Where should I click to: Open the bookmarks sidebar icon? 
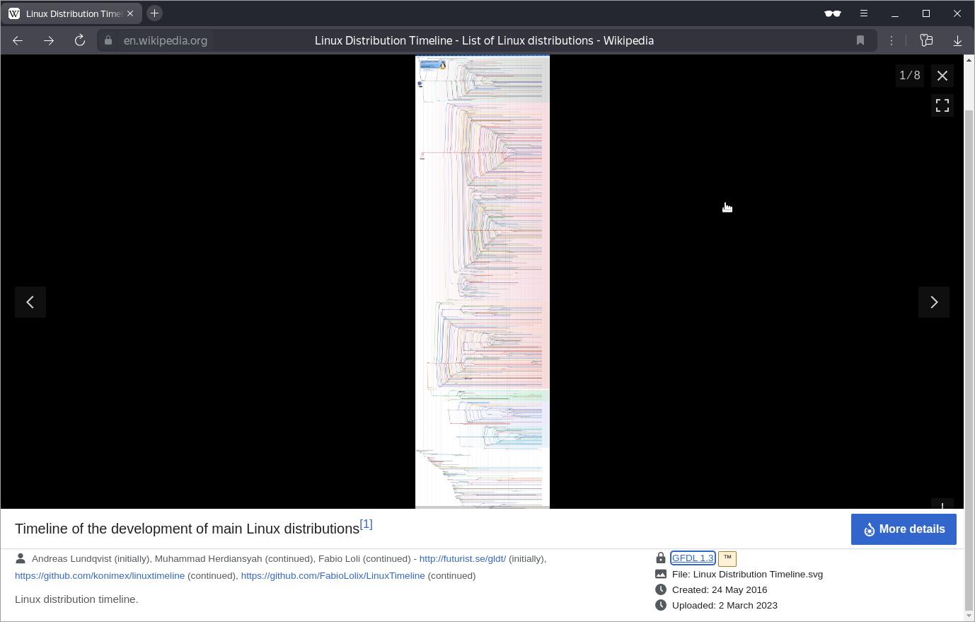pyautogui.click(x=926, y=41)
